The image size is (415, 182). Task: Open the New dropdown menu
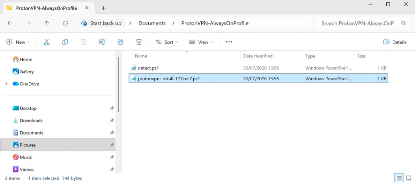(18, 42)
